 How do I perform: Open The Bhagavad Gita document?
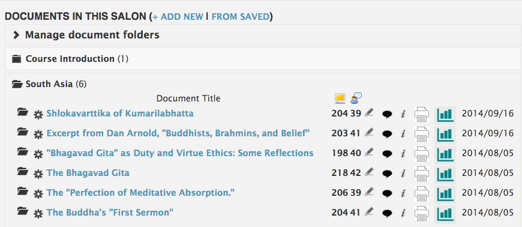click(x=88, y=173)
